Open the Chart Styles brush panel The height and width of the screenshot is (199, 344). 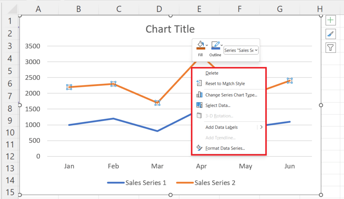pos(330,34)
